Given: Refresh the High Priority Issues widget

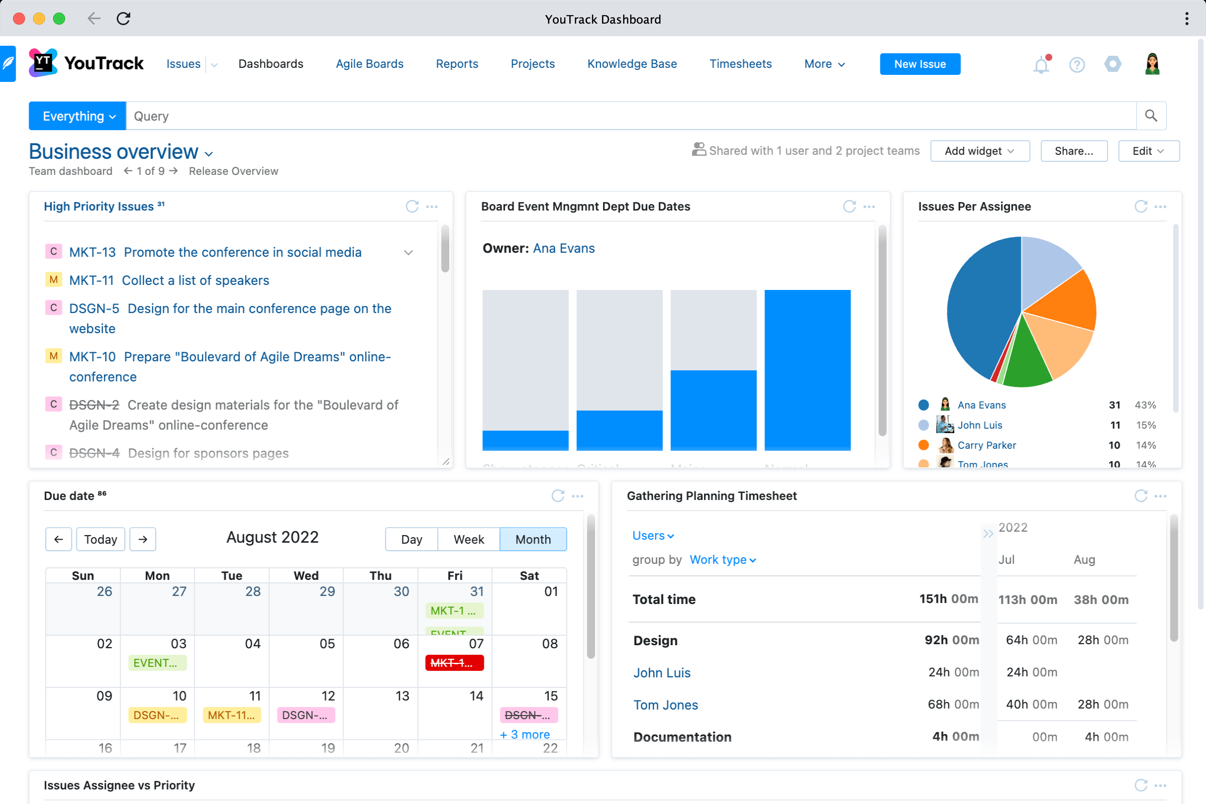Looking at the screenshot, I should tap(412, 207).
